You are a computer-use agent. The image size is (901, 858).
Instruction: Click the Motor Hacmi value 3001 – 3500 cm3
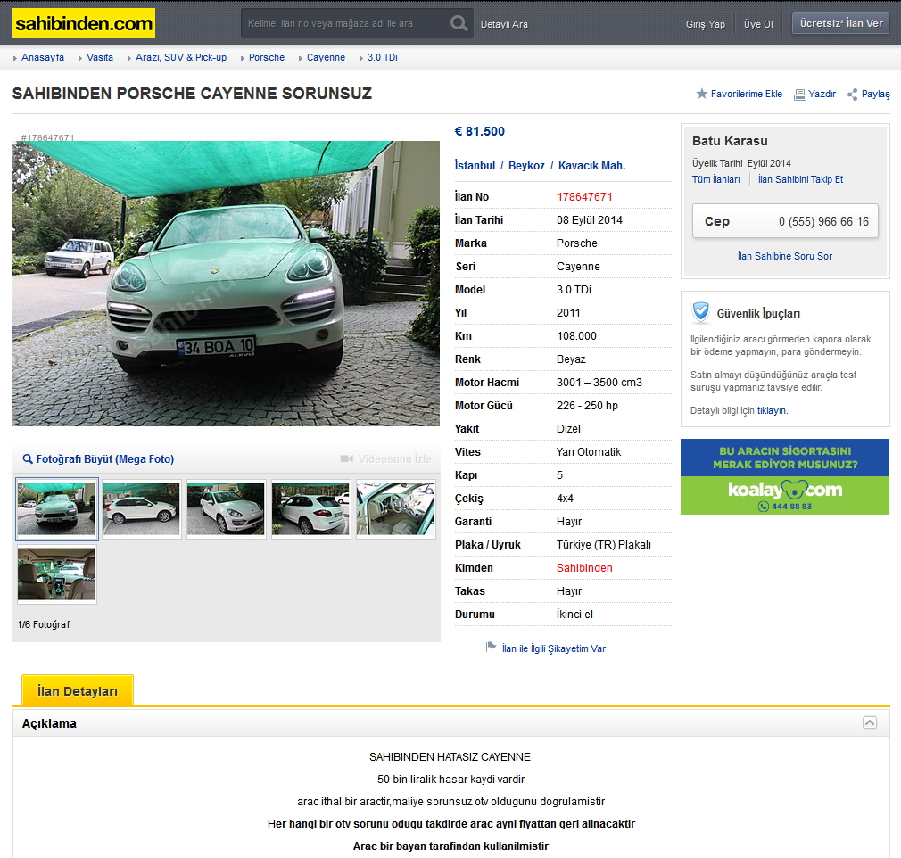coord(599,382)
